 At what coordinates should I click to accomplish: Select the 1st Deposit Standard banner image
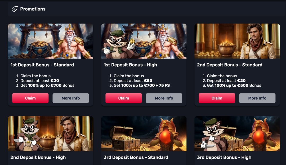(51, 41)
